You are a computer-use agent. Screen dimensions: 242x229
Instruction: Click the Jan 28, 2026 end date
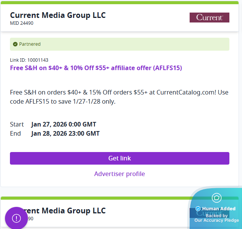(65, 133)
